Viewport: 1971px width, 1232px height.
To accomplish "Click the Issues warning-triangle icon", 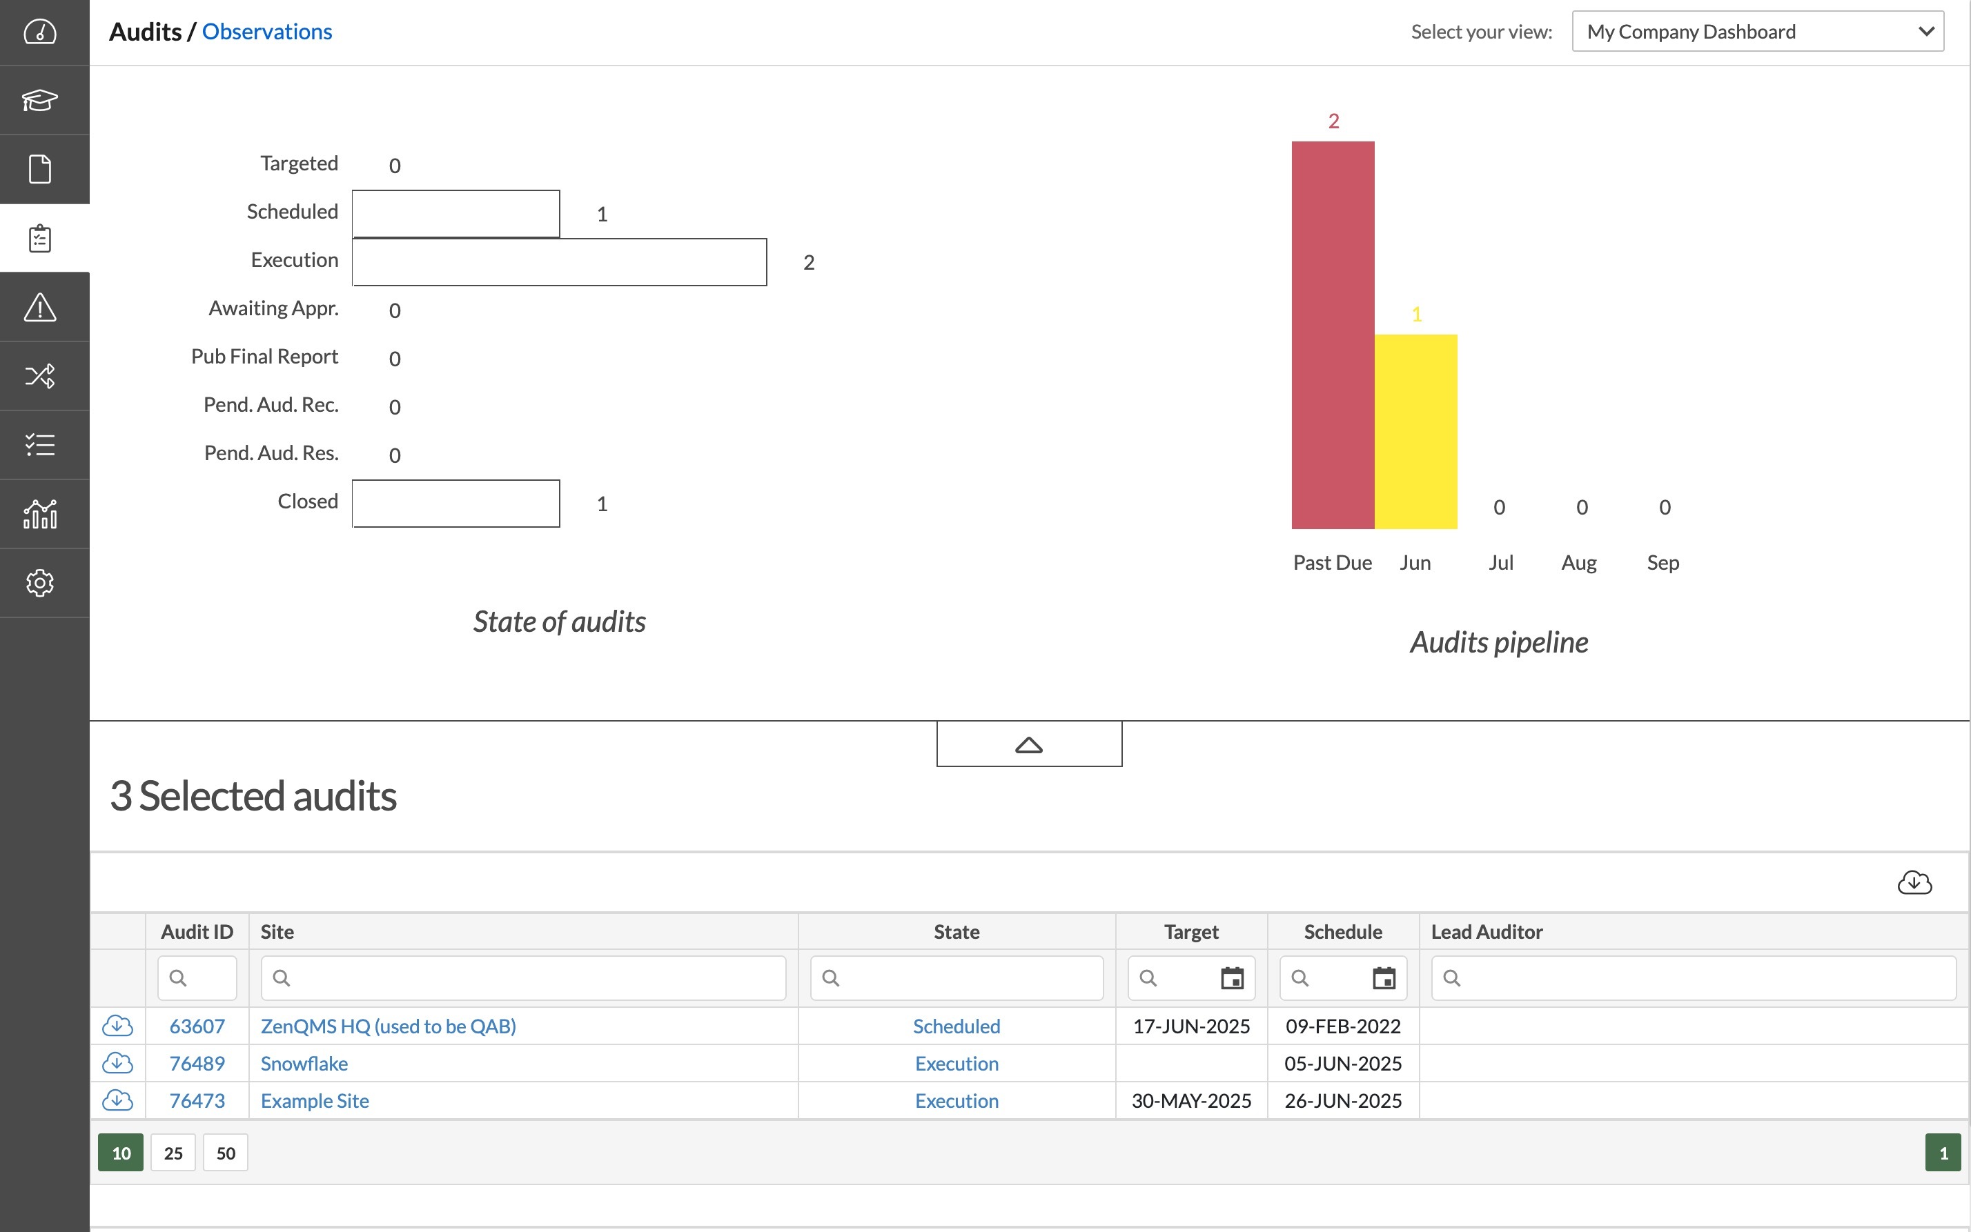I will 40,307.
